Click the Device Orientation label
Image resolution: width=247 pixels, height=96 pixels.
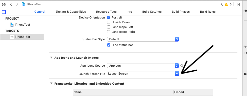click(92, 17)
